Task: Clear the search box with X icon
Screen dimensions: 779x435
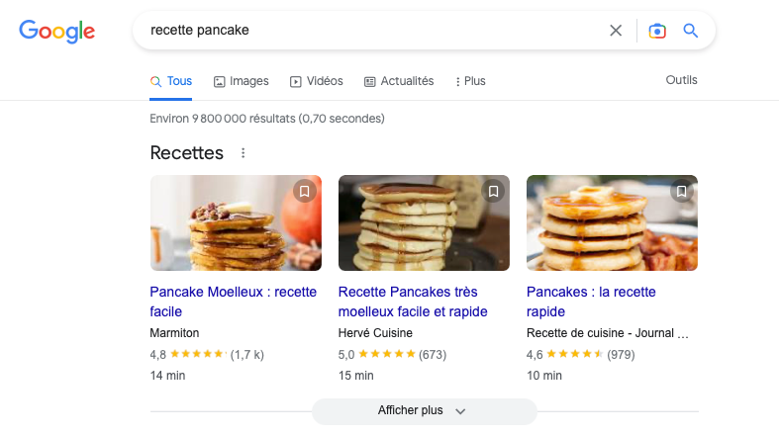Action: click(616, 31)
